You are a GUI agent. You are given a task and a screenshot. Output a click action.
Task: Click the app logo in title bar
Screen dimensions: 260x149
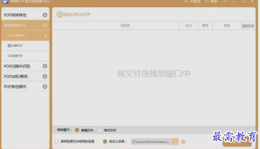pos(5,2)
